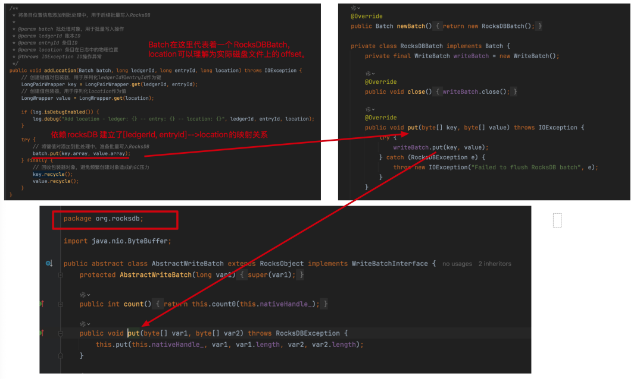Expand folded AbstractWriteBatch constructor via gutter marker
Viewport: 643px width, 379px height.
[x=61, y=275]
